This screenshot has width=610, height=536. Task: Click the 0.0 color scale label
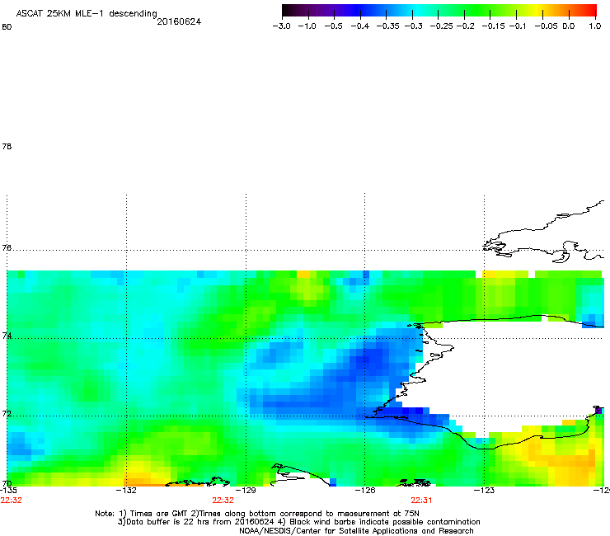[x=569, y=26]
